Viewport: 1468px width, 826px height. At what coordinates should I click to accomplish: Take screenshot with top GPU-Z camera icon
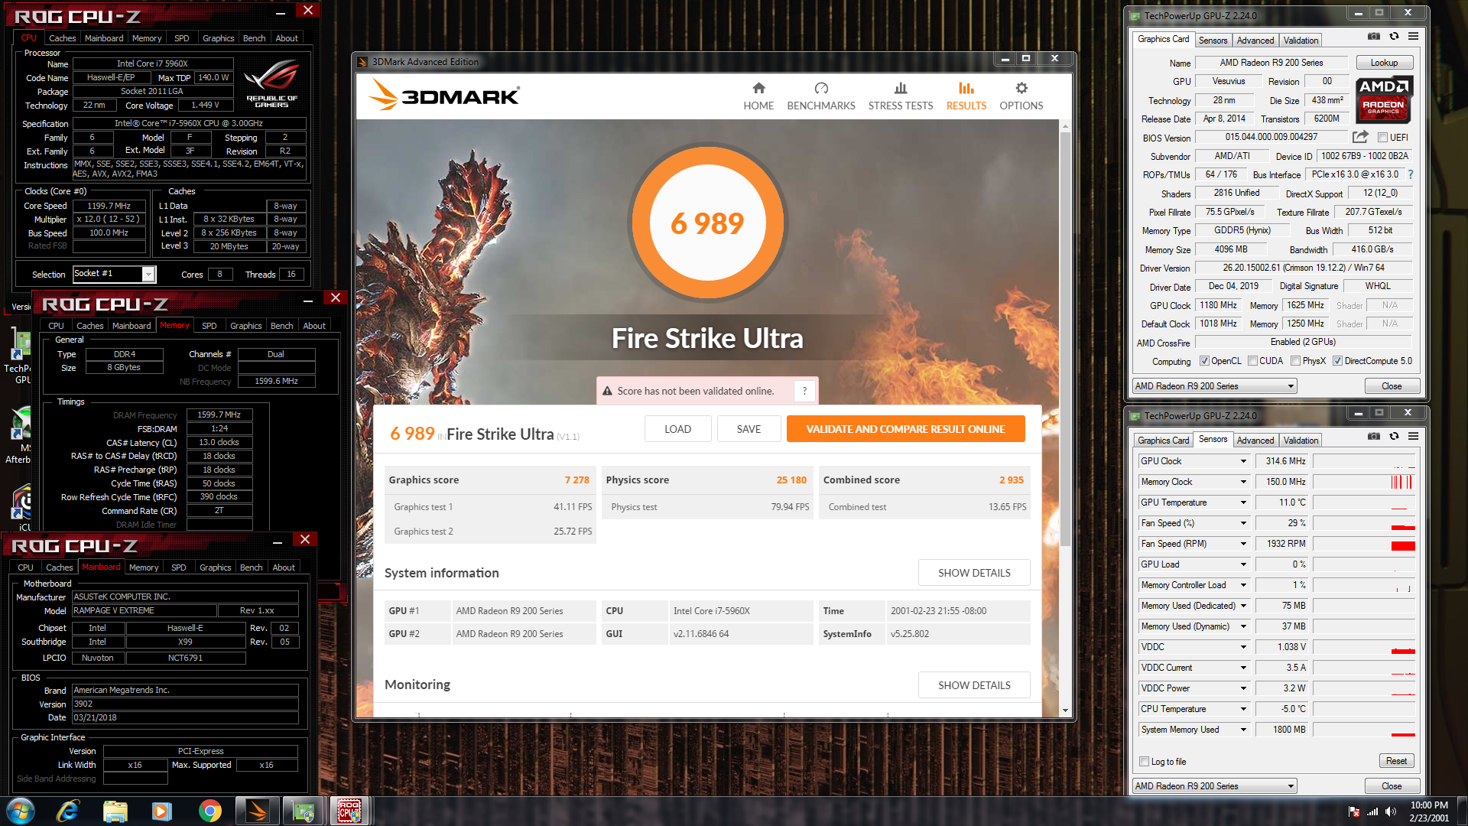coord(1374,37)
